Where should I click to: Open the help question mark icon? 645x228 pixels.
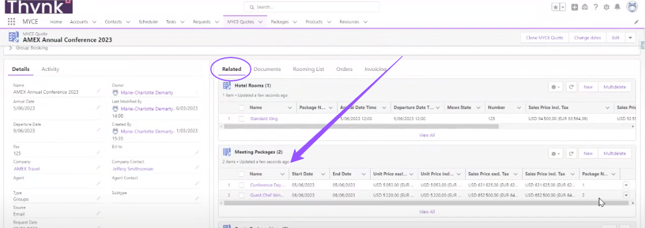[596, 7]
